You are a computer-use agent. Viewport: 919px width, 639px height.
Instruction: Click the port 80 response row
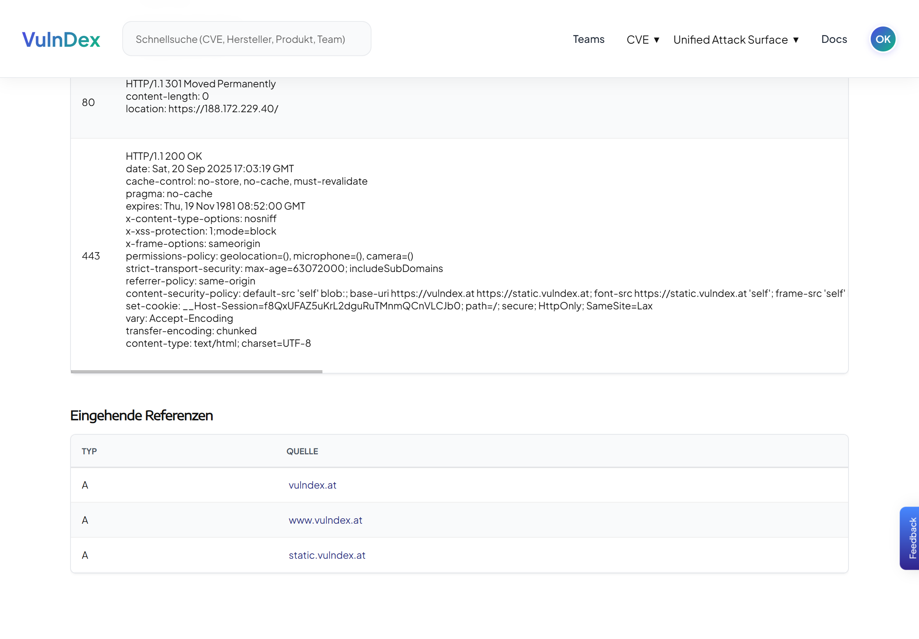[440, 102]
